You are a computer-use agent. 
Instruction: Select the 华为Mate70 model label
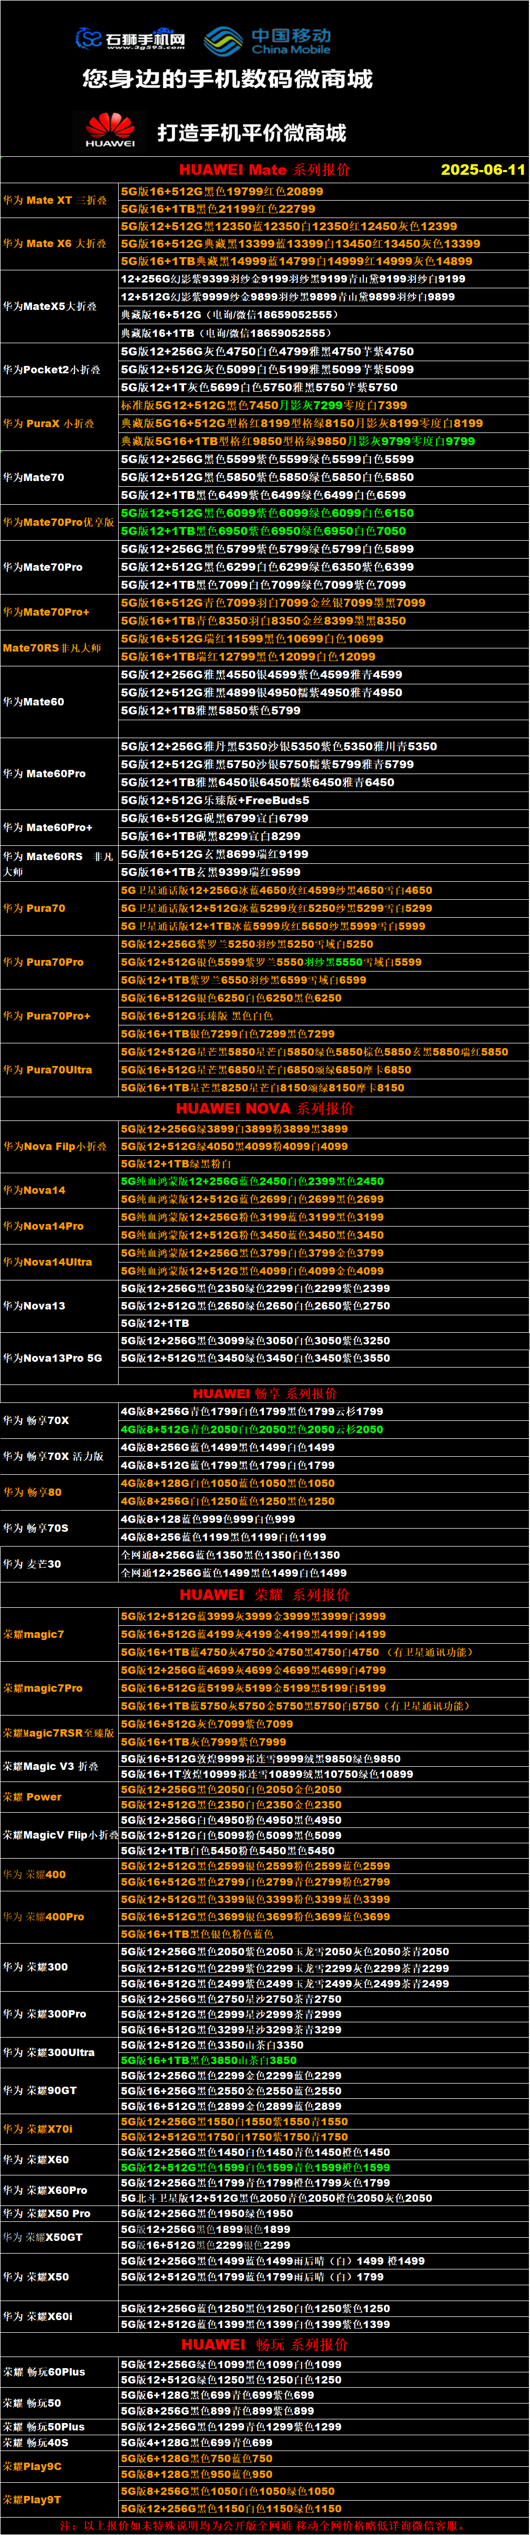click(33, 477)
